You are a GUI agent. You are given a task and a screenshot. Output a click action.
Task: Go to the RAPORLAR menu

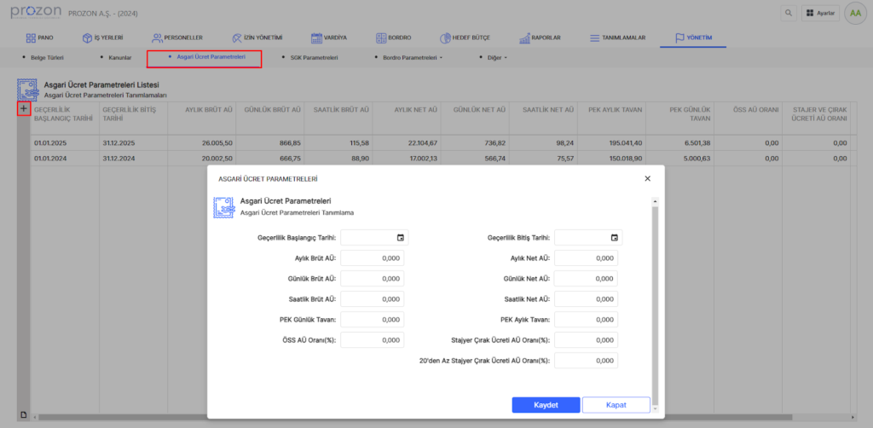click(538, 38)
